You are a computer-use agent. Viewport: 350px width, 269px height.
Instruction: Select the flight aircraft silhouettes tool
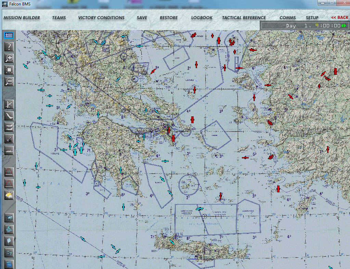coord(9,127)
